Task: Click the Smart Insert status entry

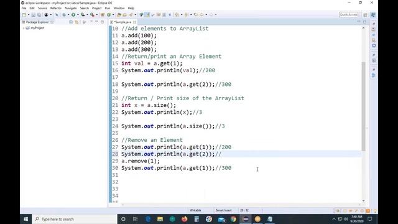Action: 224,210
